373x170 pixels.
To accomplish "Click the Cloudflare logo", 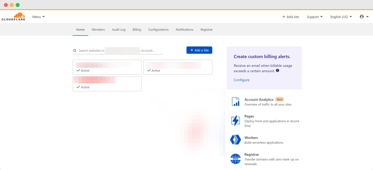I will pyautogui.click(x=13, y=16).
